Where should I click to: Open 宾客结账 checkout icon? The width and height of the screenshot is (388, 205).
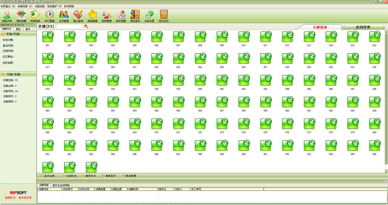[x=35, y=16]
